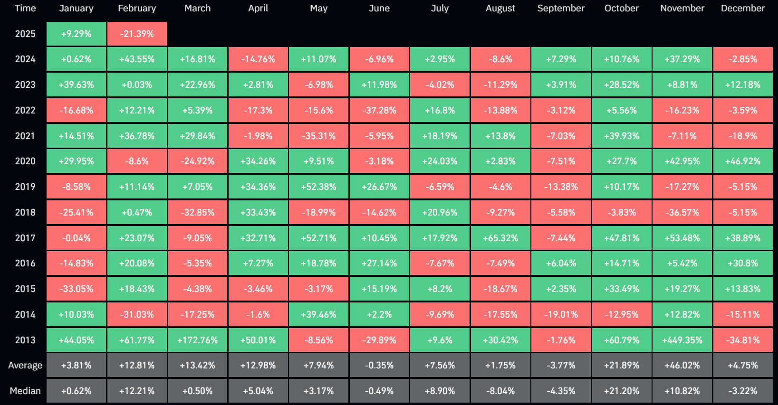Select the November 2013 +449.35% cell
Image resolution: width=778 pixels, height=405 pixels.
pos(682,340)
